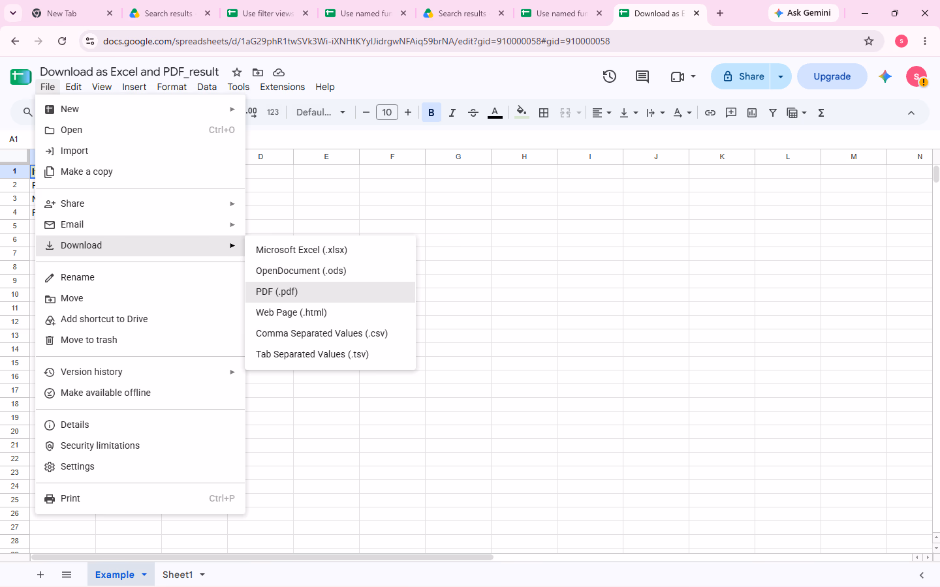Bookmark this page with star icon
The height and width of the screenshot is (587, 940).
pyautogui.click(x=869, y=41)
